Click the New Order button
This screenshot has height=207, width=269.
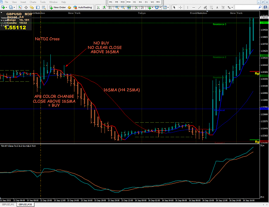click(58, 7)
